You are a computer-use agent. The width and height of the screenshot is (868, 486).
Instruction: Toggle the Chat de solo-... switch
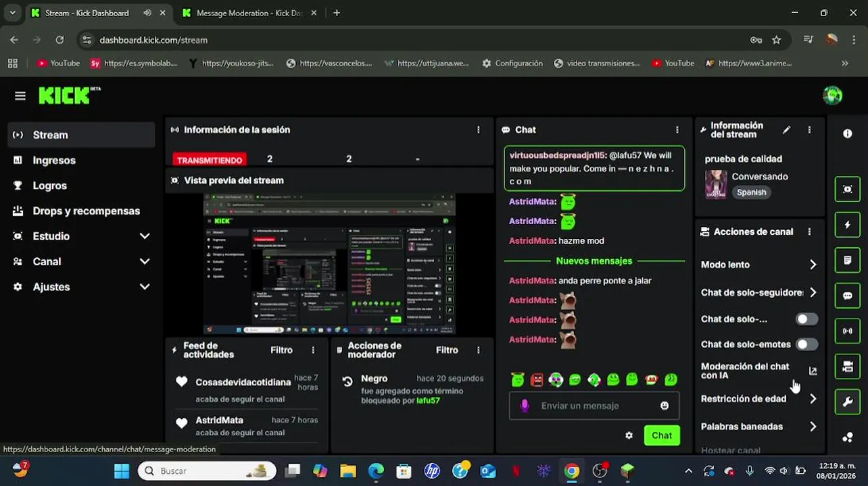(x=806, y=319)
